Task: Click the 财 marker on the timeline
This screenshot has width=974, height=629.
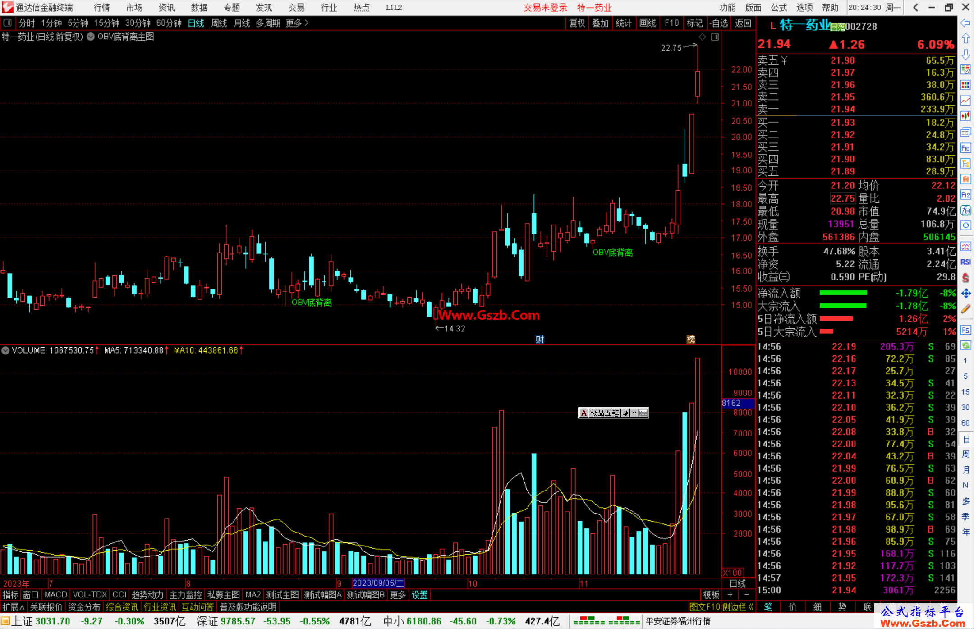Action: pos(540,340)
